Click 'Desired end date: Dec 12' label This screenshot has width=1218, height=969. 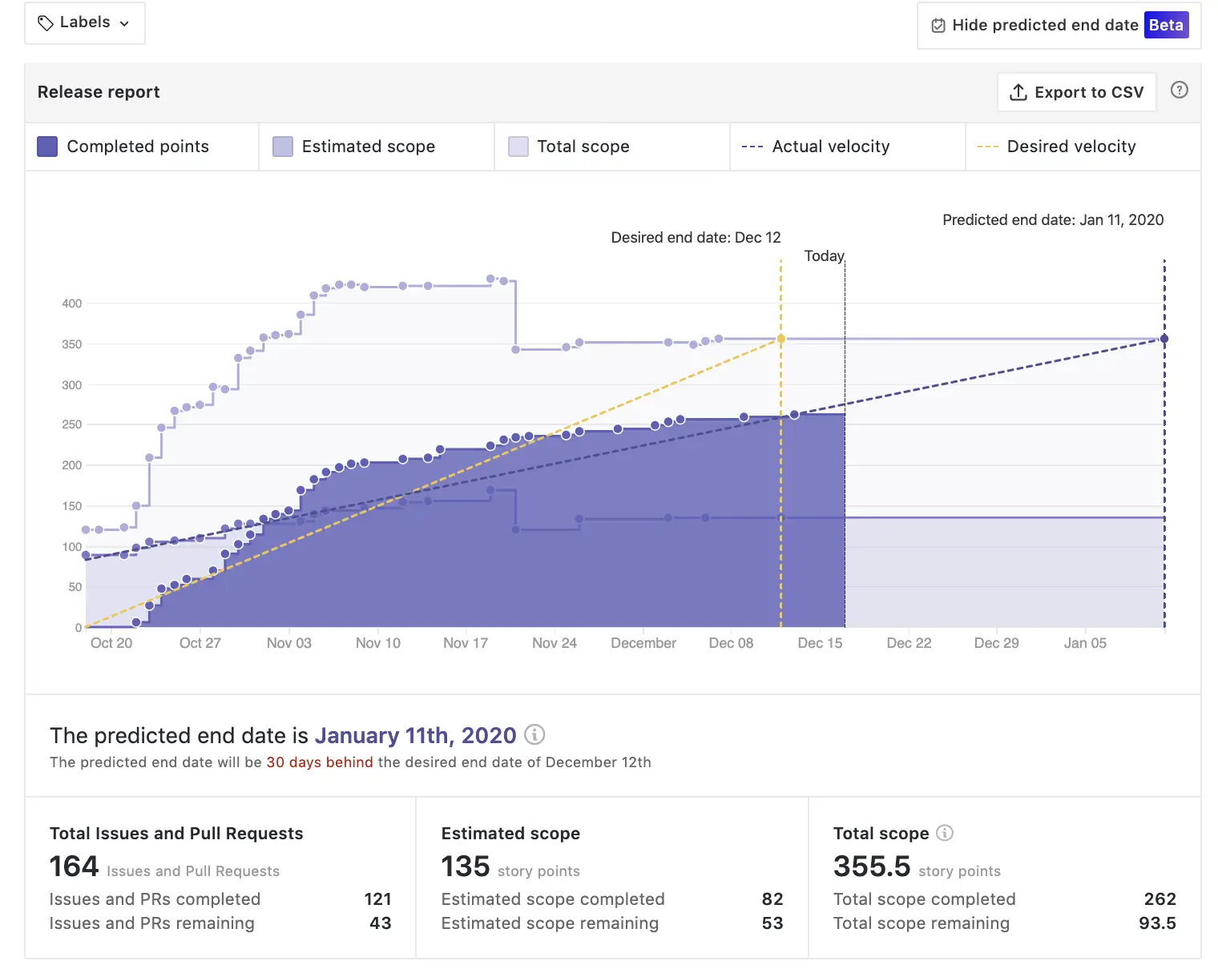pyautogui.click(x=696, y=238)
